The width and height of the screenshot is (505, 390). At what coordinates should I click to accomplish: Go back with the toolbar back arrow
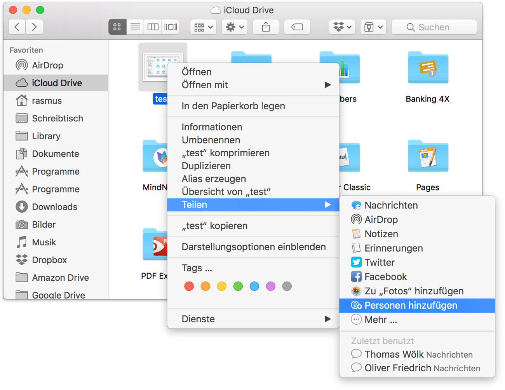(x=17, y=27)
